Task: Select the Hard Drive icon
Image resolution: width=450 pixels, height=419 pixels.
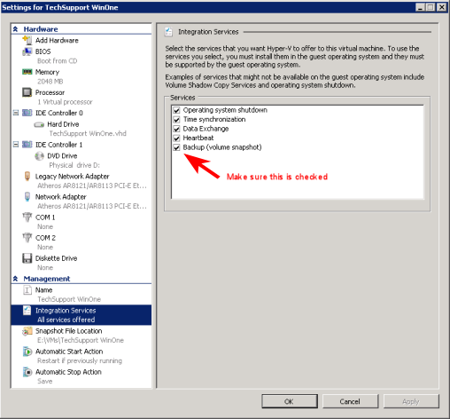Action: click(x=39, y=124)
